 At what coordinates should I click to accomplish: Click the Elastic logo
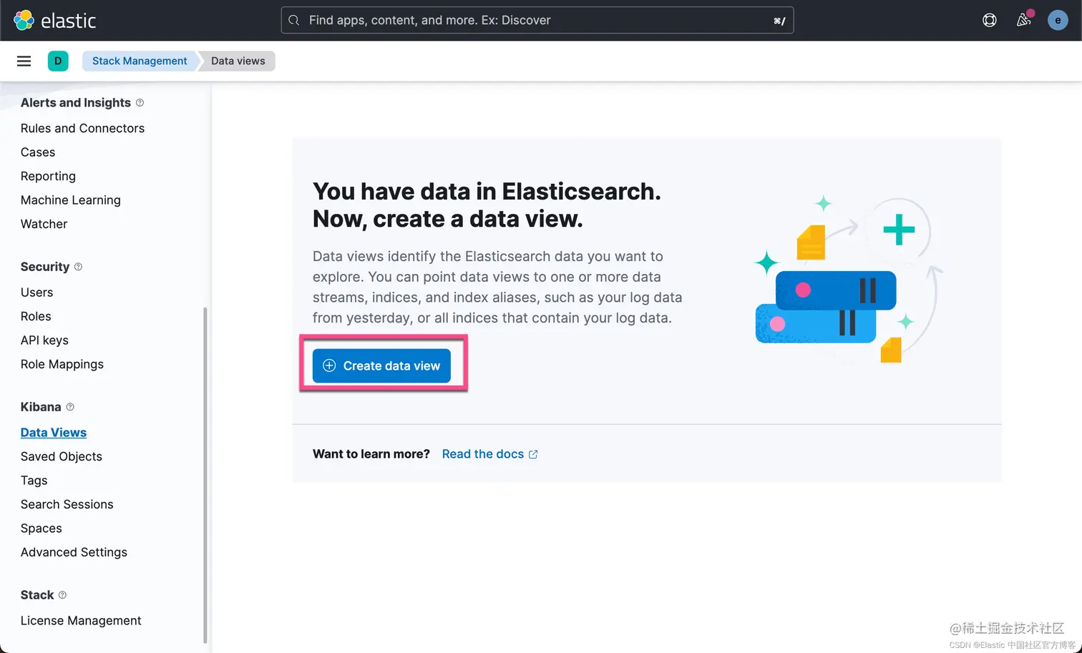click(x=54, y=20)
